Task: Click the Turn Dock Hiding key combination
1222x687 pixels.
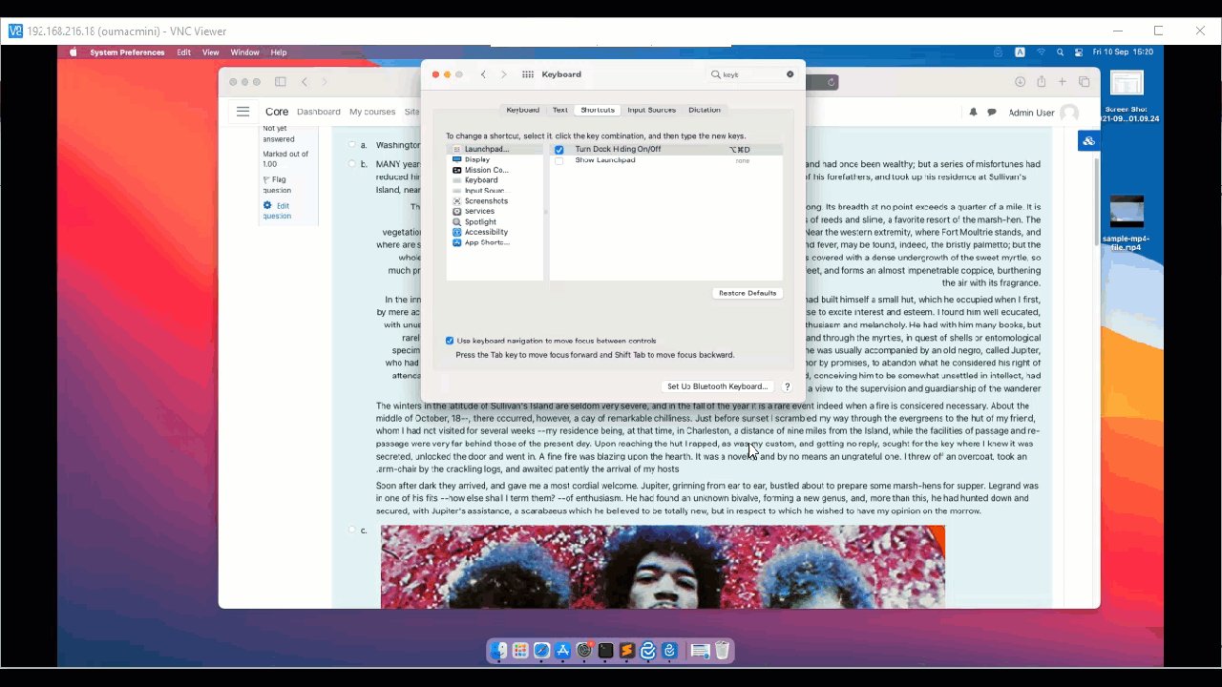Action: click(x=740, y=150)
